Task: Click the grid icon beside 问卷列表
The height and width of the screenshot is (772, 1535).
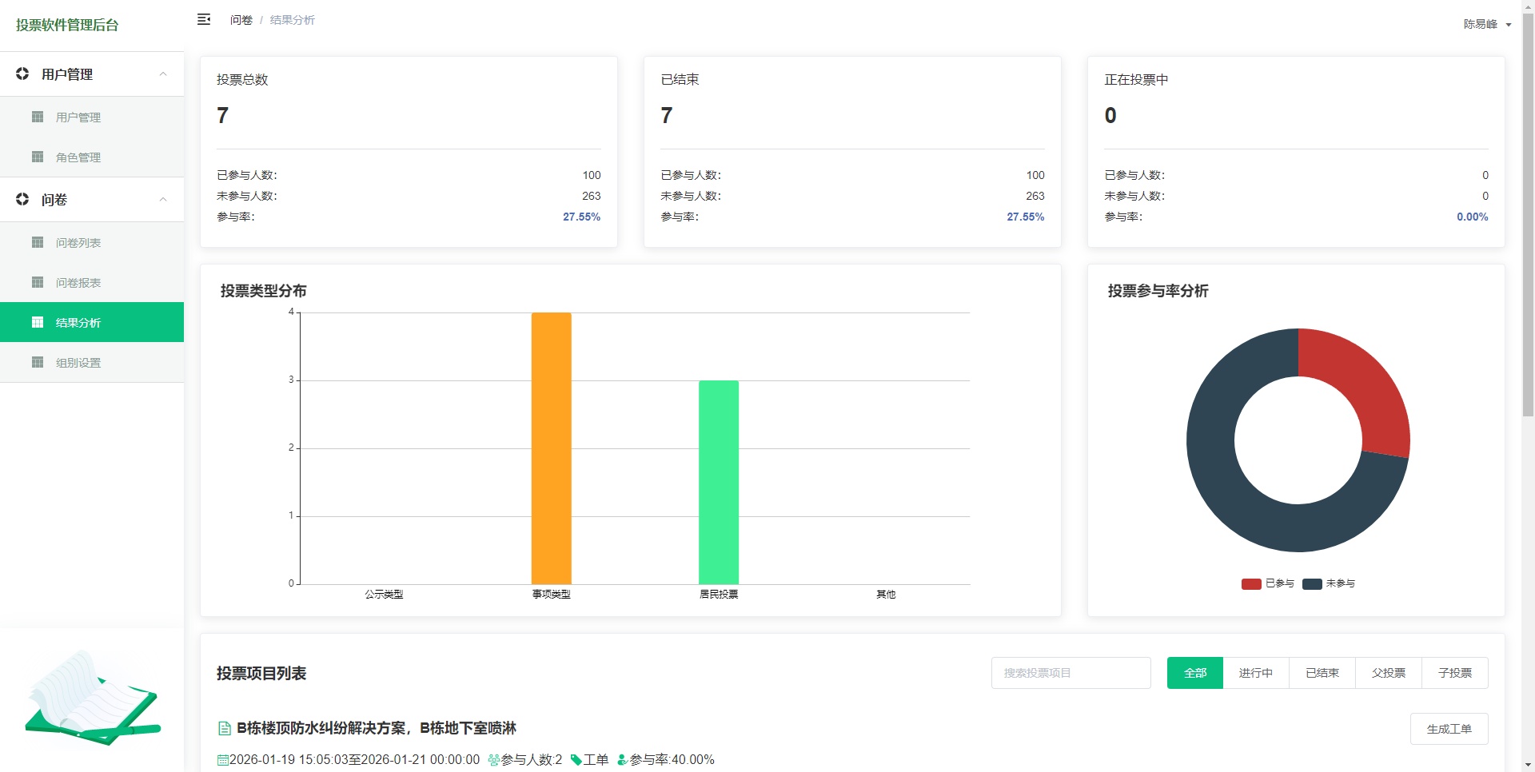Action: tap(38, 242)
